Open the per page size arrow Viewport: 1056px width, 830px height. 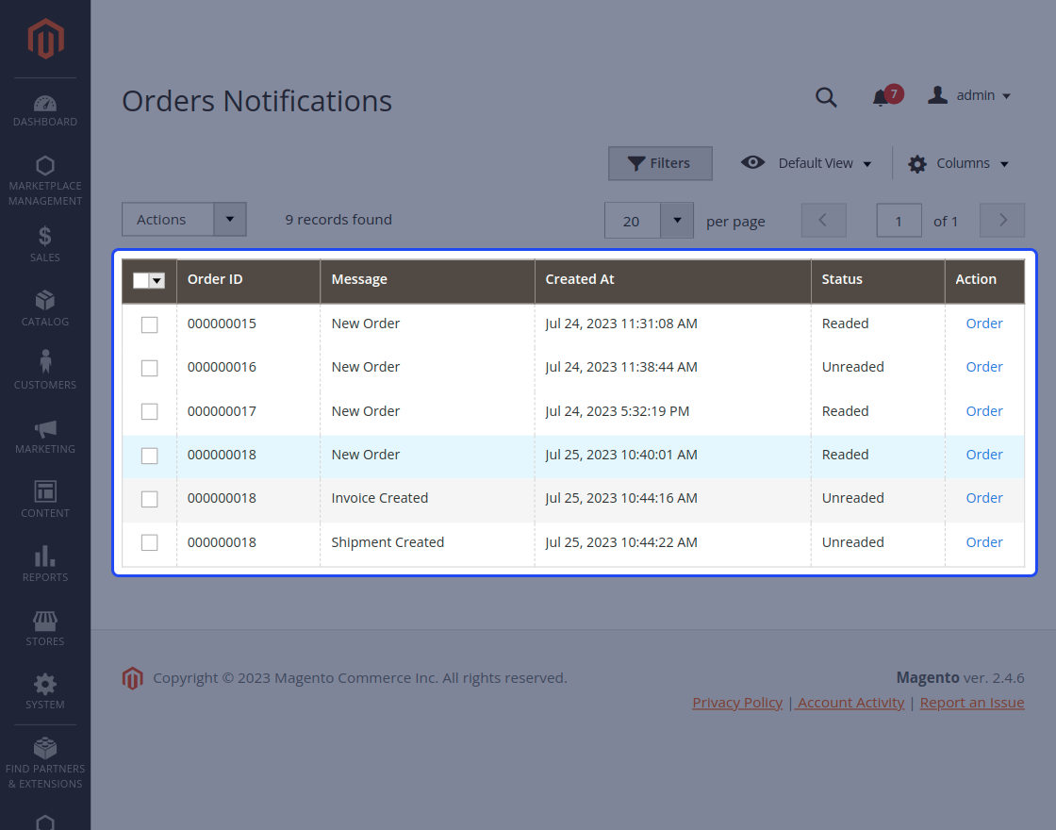[677, 221]
